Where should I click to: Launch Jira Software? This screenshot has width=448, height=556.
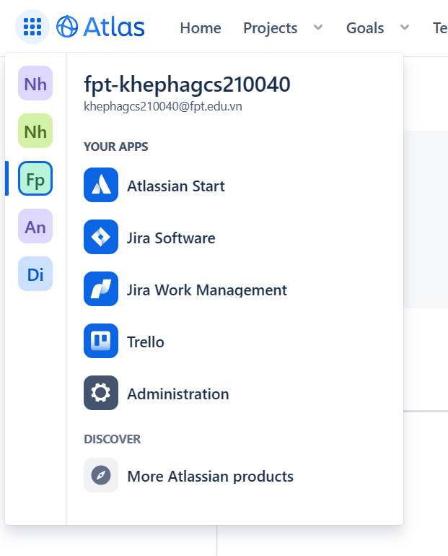pos(171,238)
